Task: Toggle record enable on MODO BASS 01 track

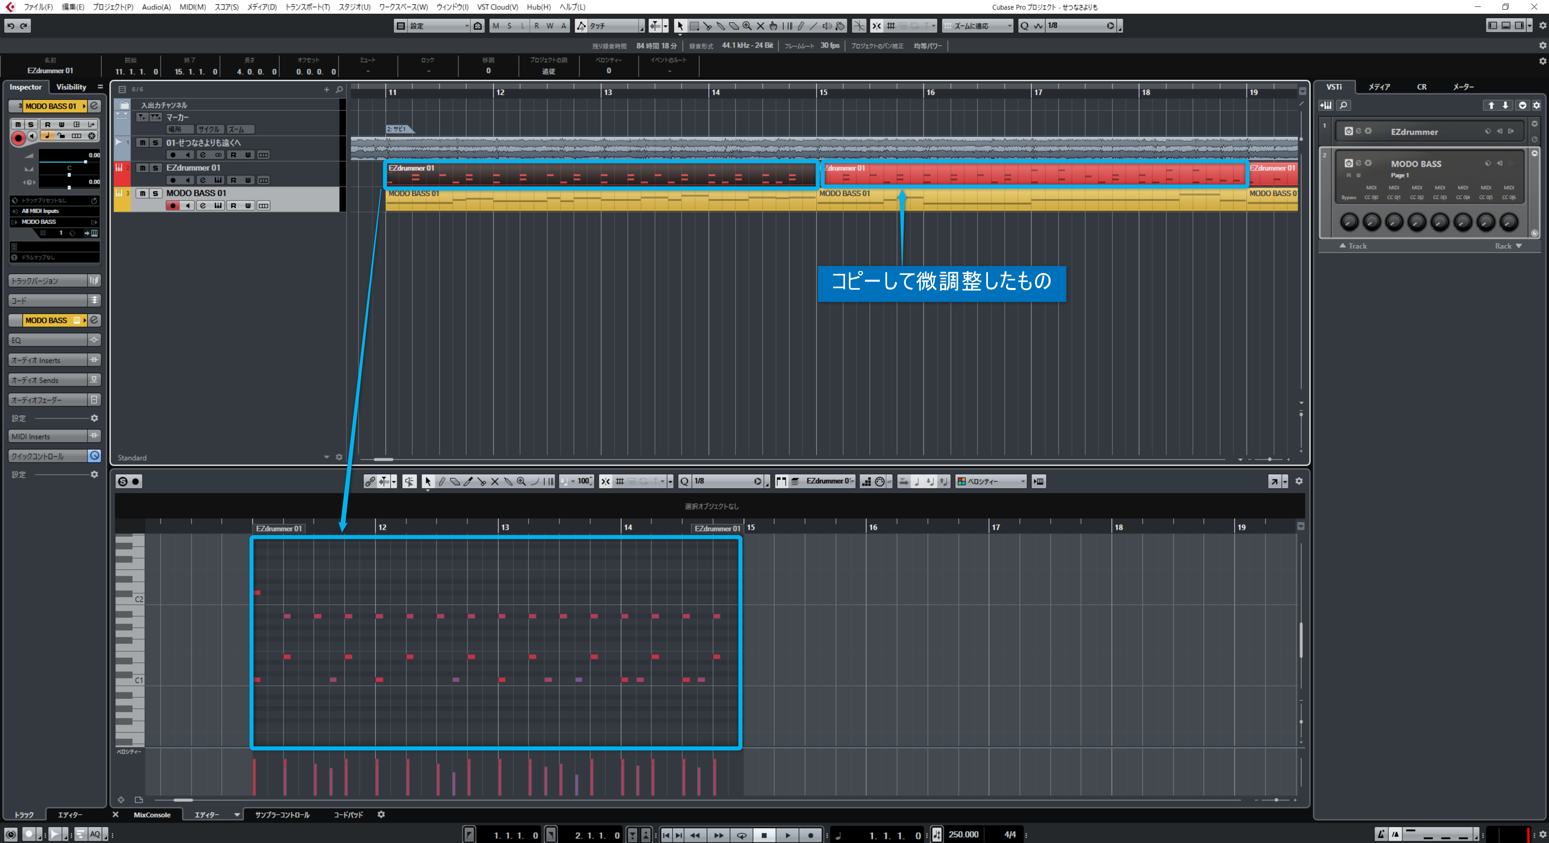Action: [173, 206]
